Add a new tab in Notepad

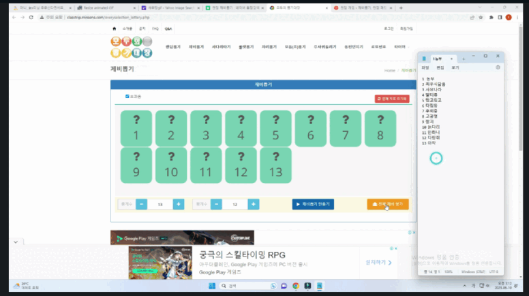click(464, 59)
